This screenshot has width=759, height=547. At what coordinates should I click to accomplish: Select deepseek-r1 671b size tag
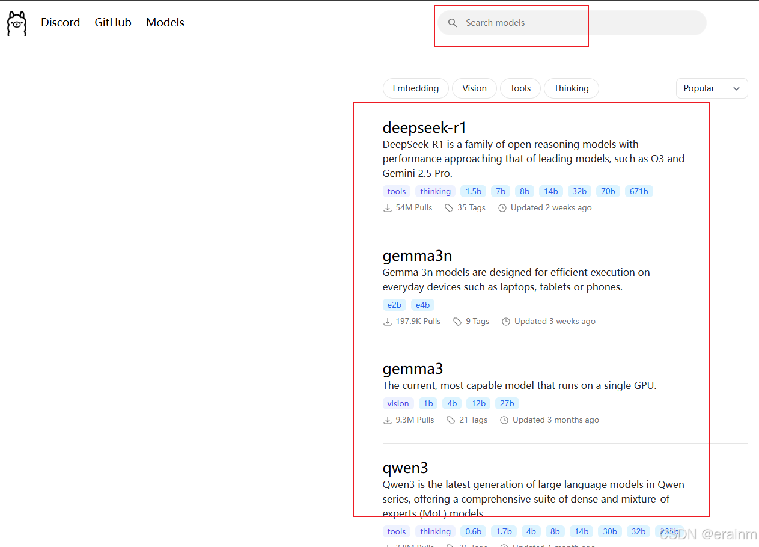point(639,191)
